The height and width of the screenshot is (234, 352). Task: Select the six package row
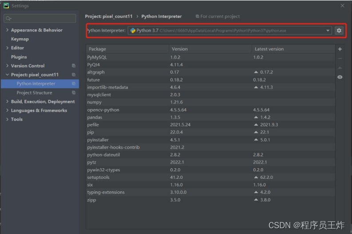click(x=210, y=185)
